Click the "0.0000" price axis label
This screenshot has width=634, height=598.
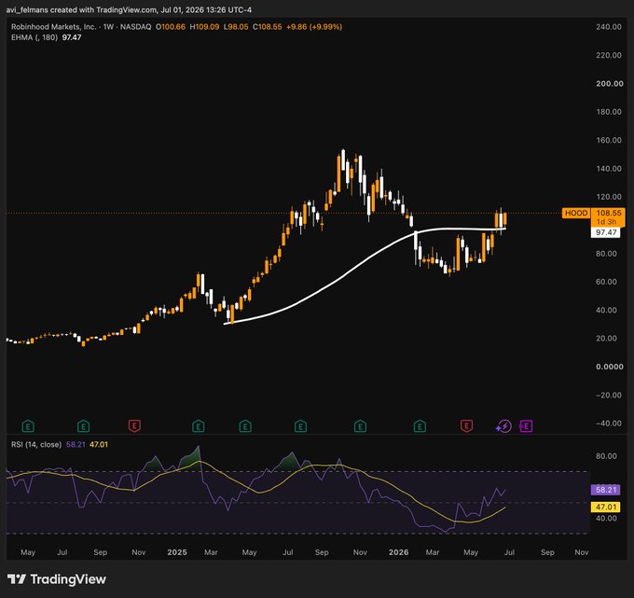click(610, 367)
